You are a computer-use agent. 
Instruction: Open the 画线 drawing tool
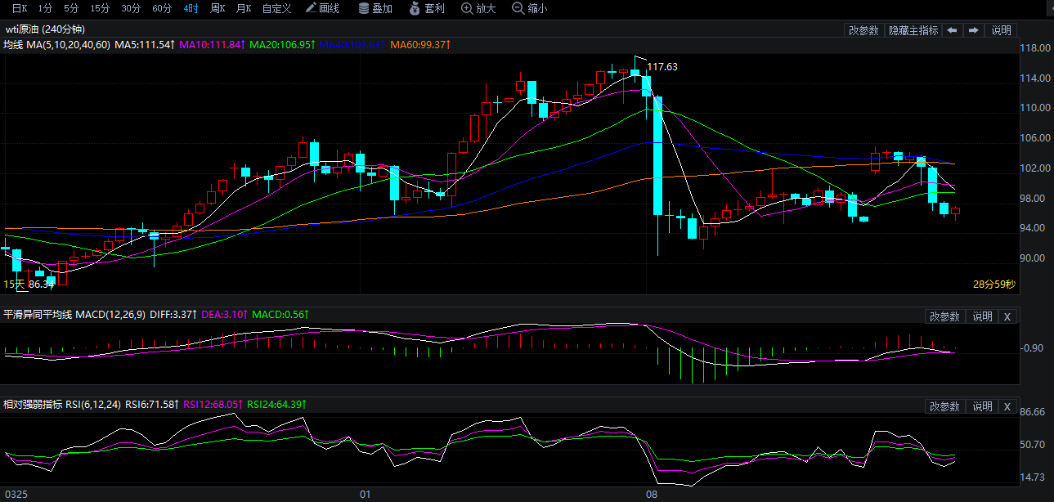tap(322, 8)
